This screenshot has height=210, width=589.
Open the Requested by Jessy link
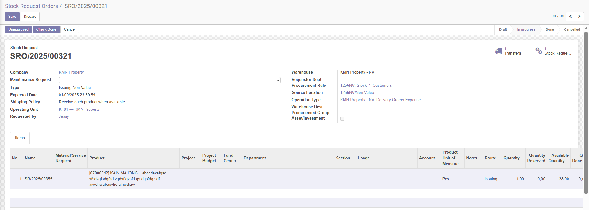click(64, 116)
